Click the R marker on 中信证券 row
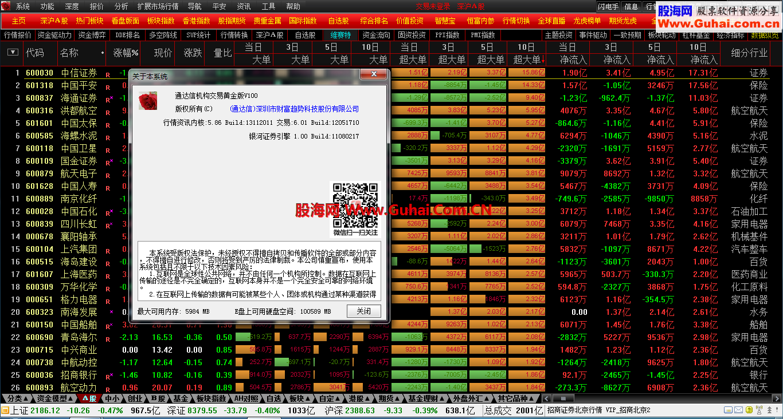The width and height of the screenshot is (783, 419). [x=108, y=74]
